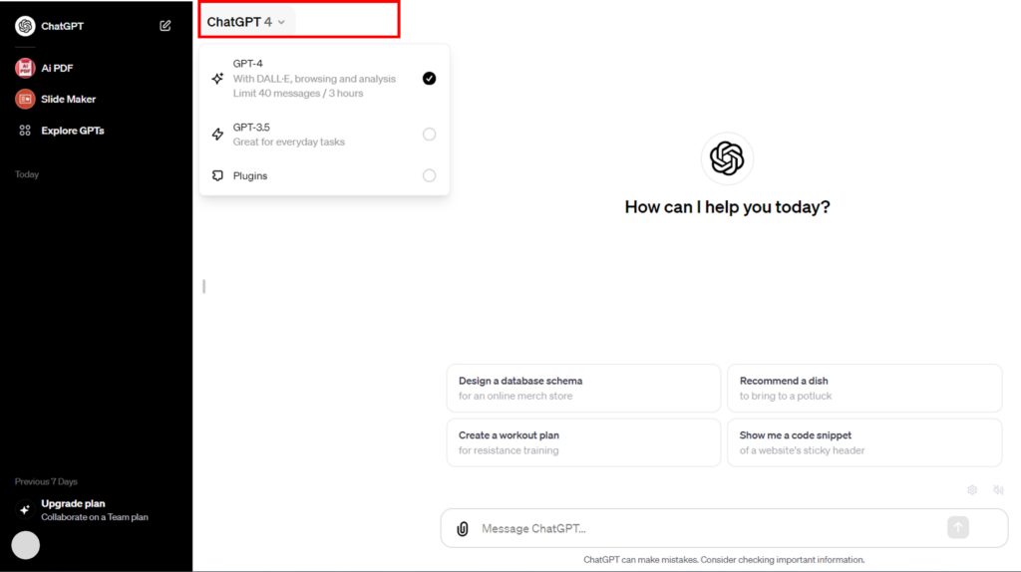
Task: Click the sidebar collapse handle
Action: [203, 286]
